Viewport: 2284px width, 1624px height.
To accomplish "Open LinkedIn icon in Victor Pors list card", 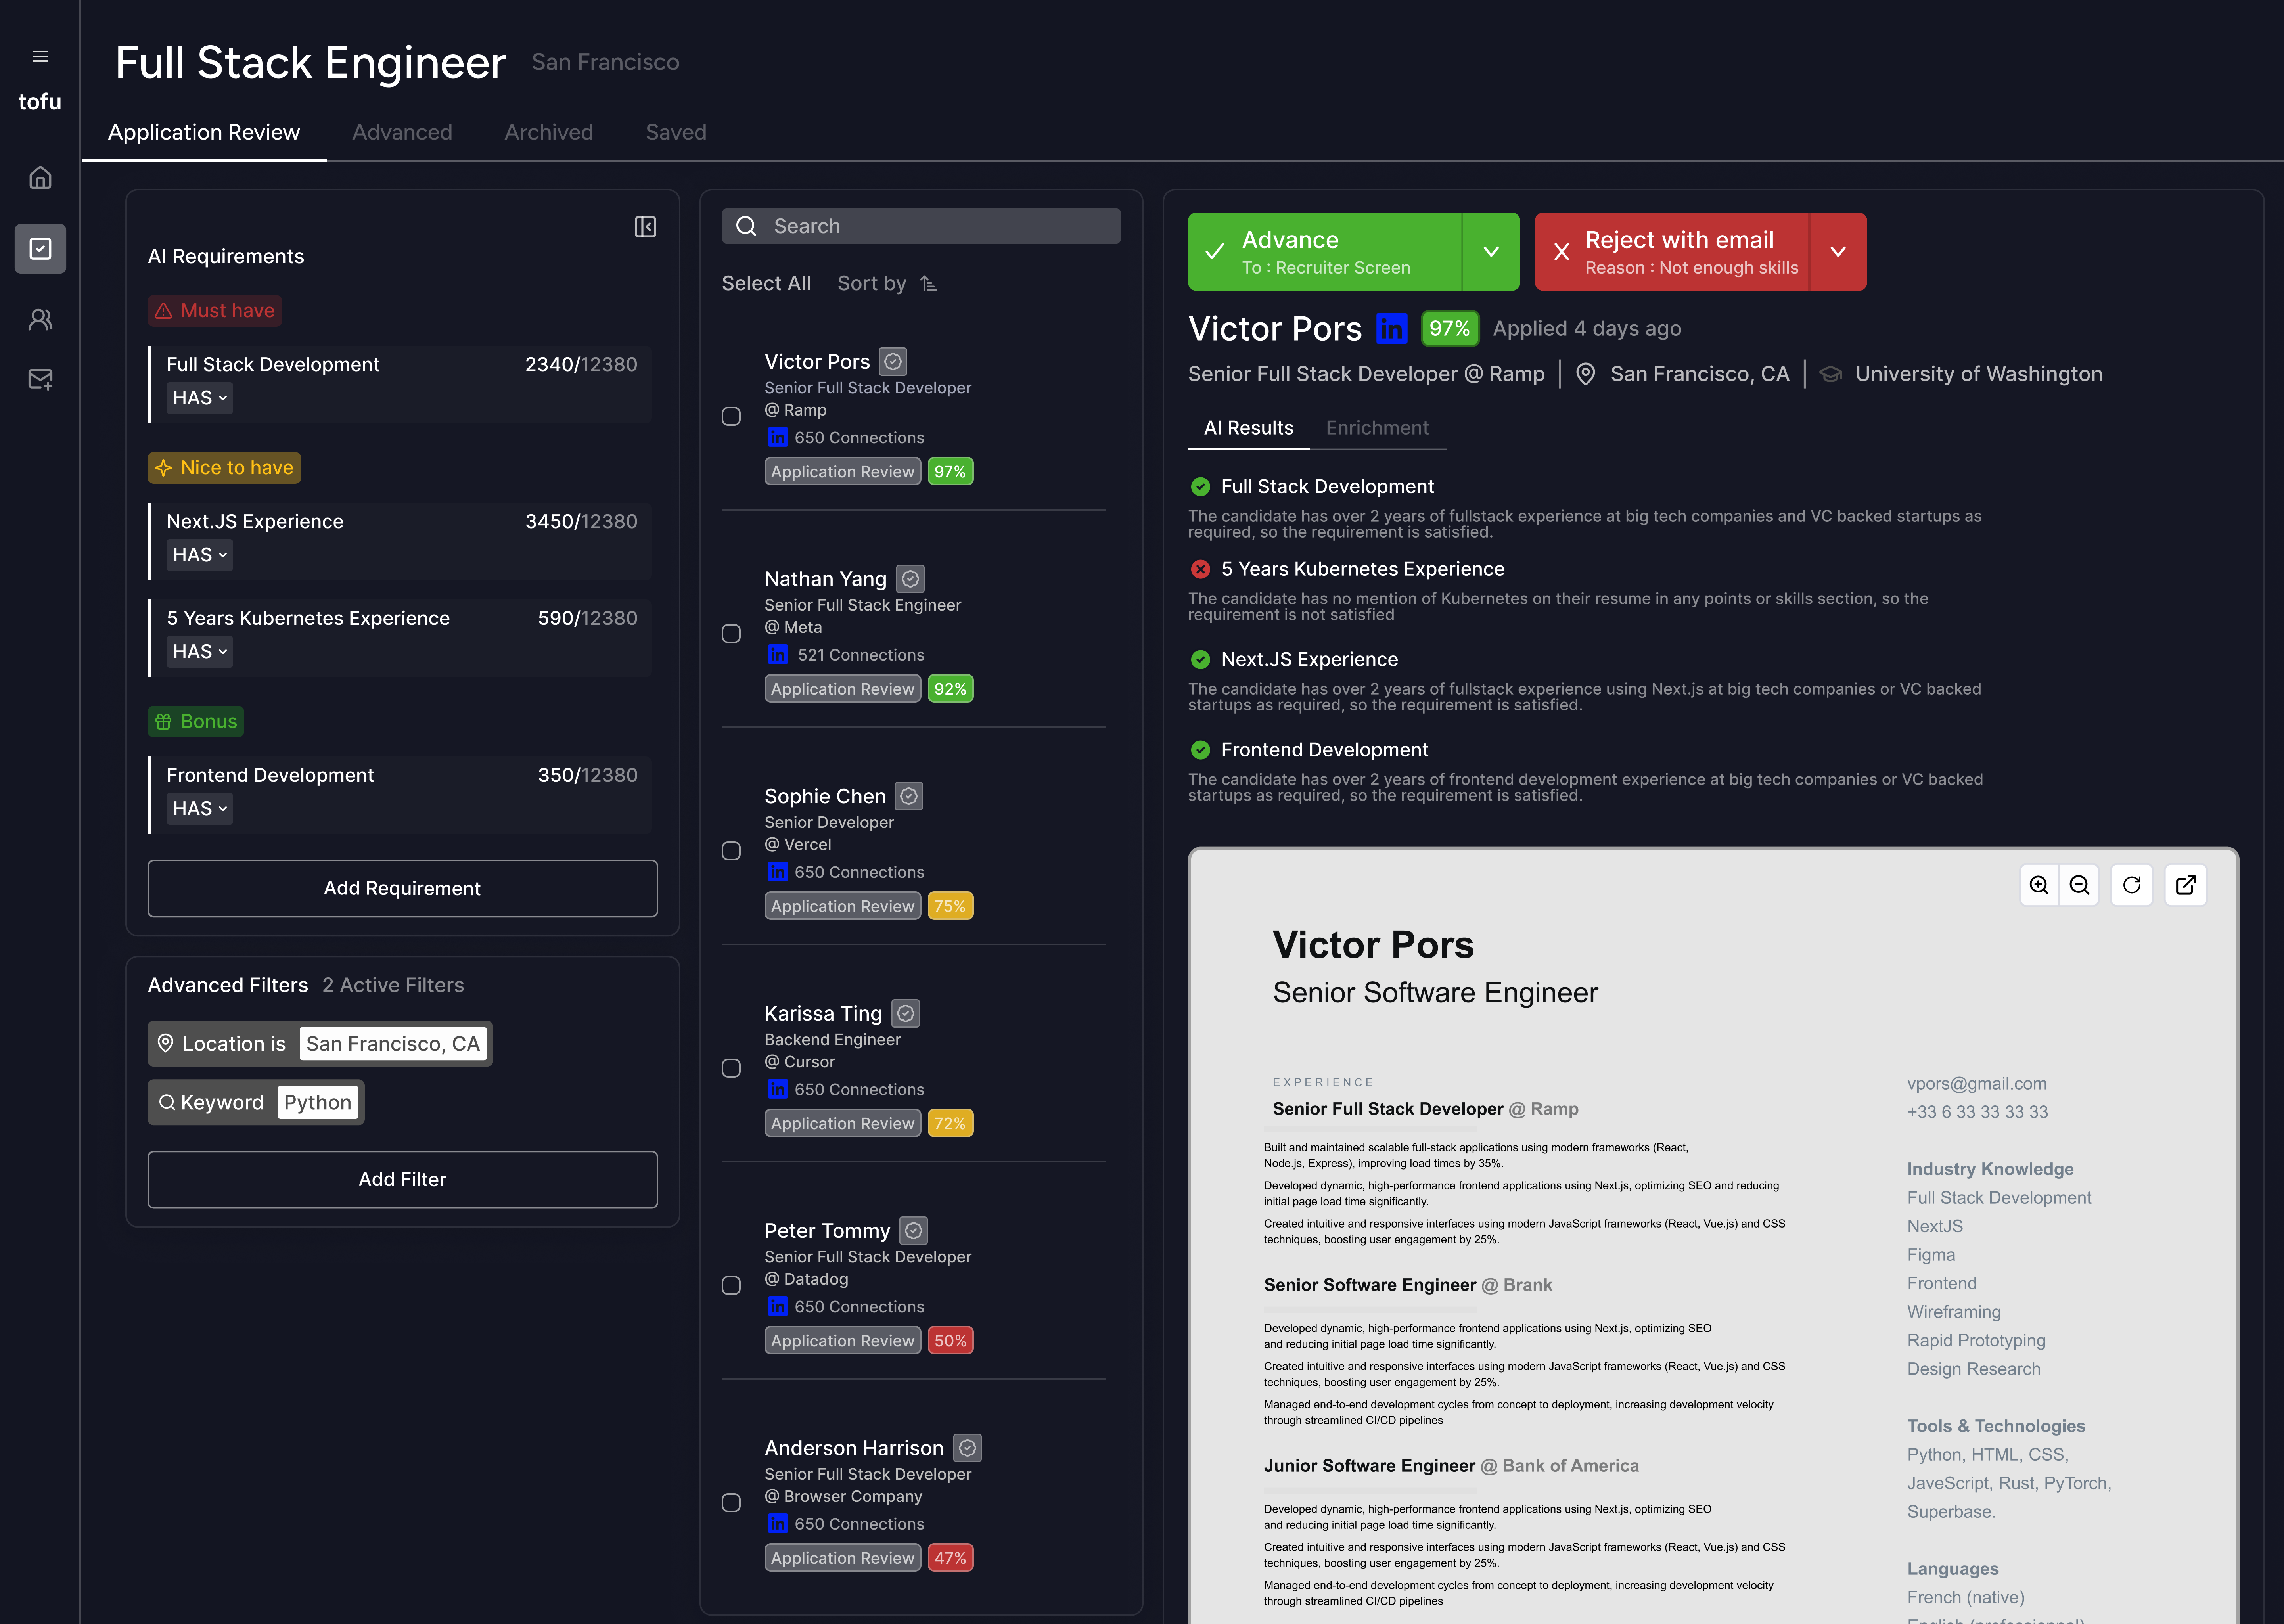I will 777,437.
